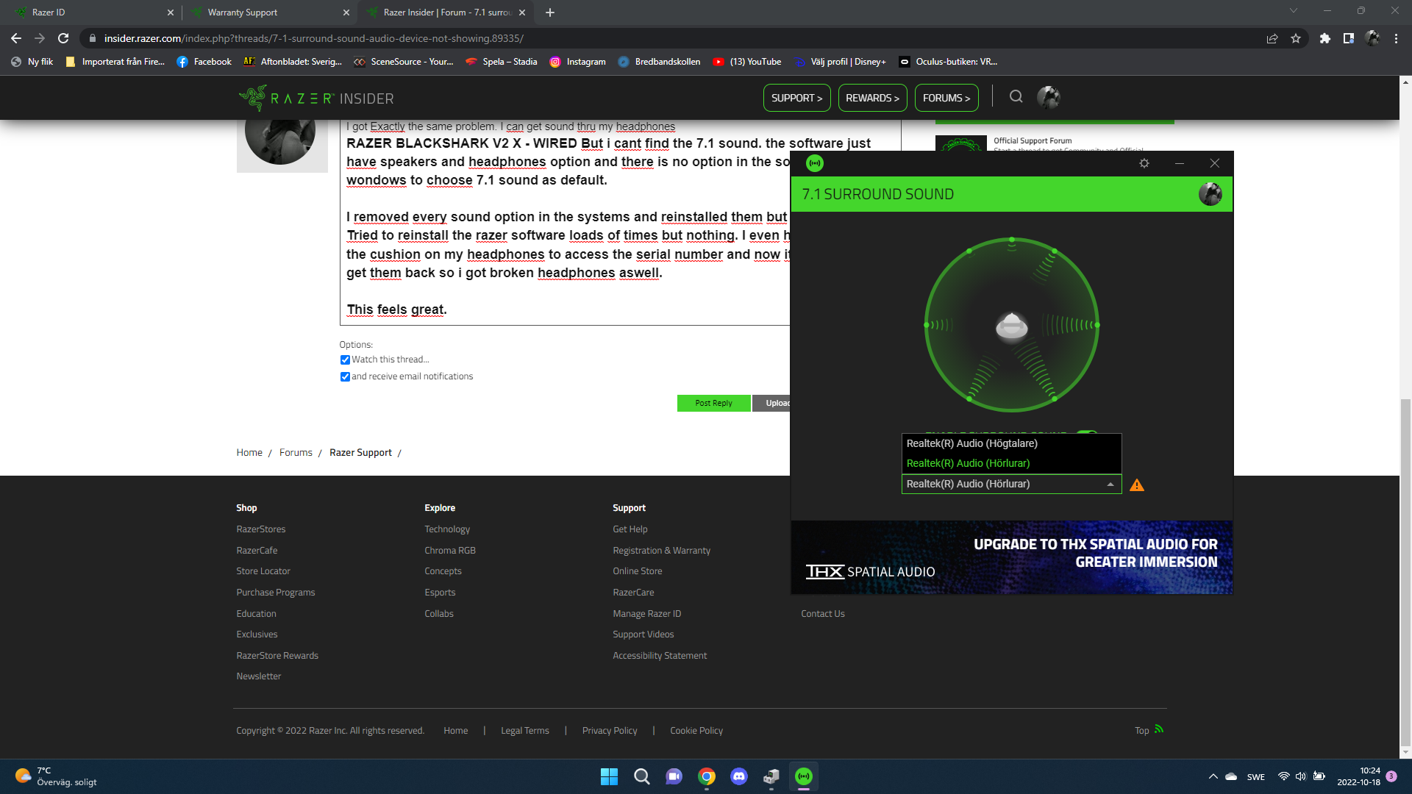Open profile avatar in 7.1 Surround Sound header

pos(1210,194)
